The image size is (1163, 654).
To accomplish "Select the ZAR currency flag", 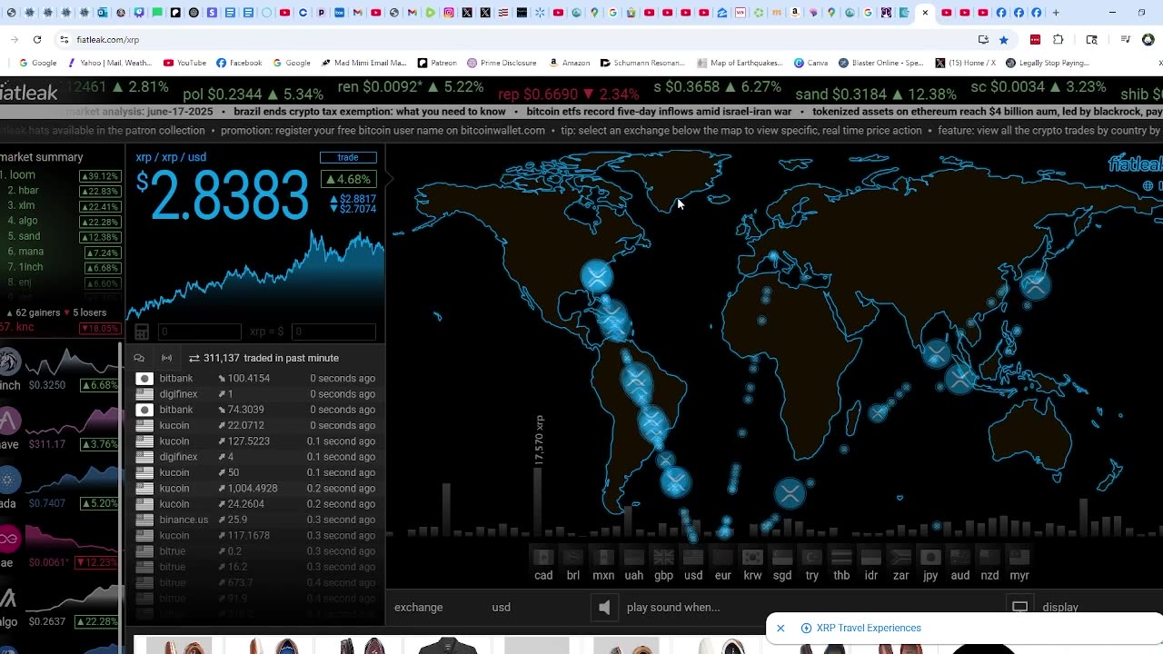I will (900, 558).
